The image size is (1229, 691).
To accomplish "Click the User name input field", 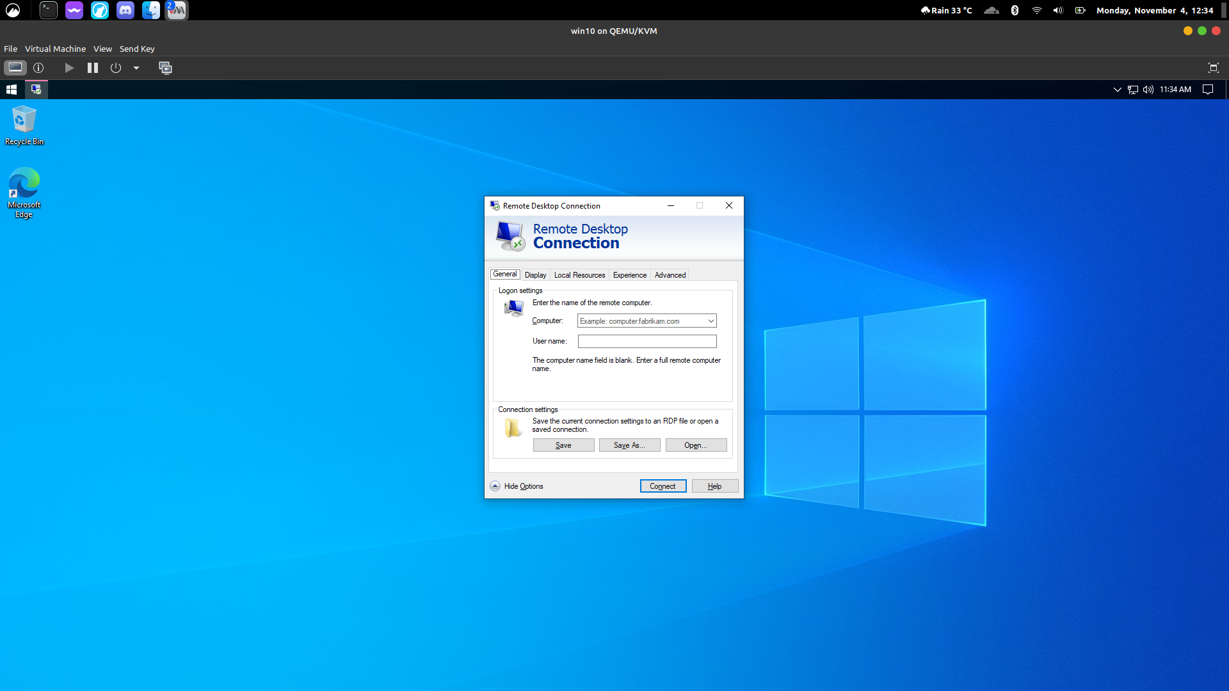I will tap(647, 341).
